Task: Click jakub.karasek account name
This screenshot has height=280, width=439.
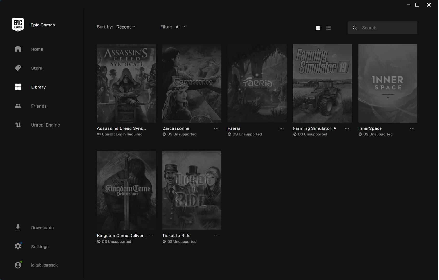Action: tap(44, 265)
